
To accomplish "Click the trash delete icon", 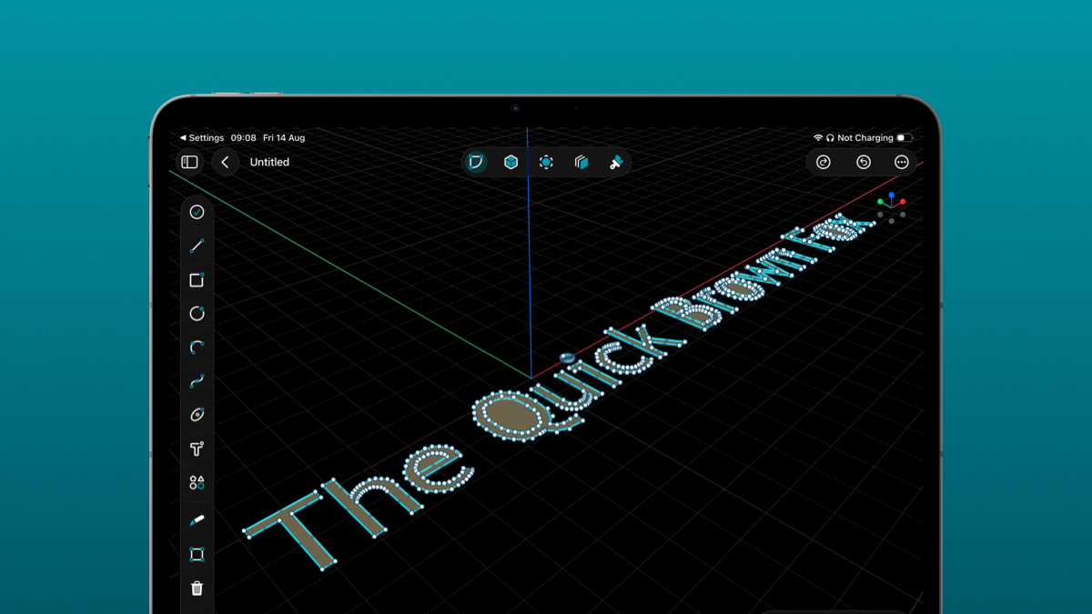I will [x=197, y=589].
